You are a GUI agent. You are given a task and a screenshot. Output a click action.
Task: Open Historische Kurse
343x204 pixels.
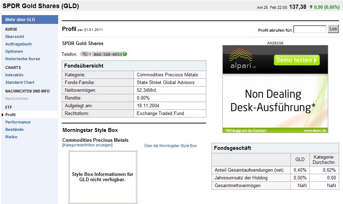[23, 59]
